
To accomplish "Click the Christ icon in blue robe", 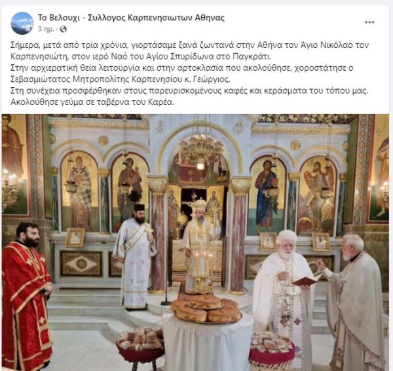I will [267, 195].
